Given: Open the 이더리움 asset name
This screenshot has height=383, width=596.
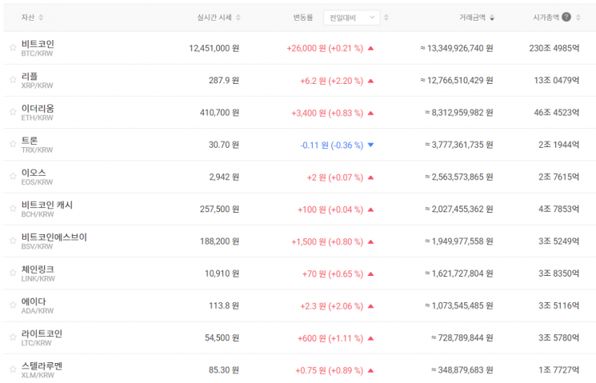Looking at the screenshot, I should point(38,109).
